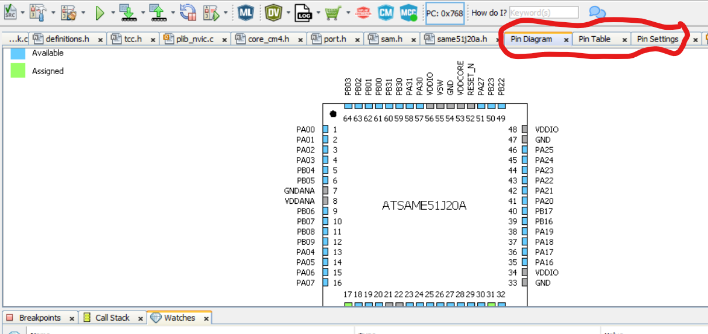Click file icon on plib_nvic.c tab
The image size is (708, 334).
(169, 39)
